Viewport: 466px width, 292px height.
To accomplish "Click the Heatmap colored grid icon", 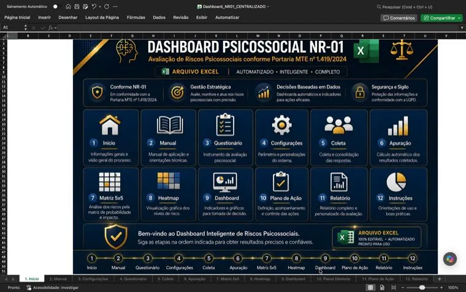I will click(x=169, y=181).
